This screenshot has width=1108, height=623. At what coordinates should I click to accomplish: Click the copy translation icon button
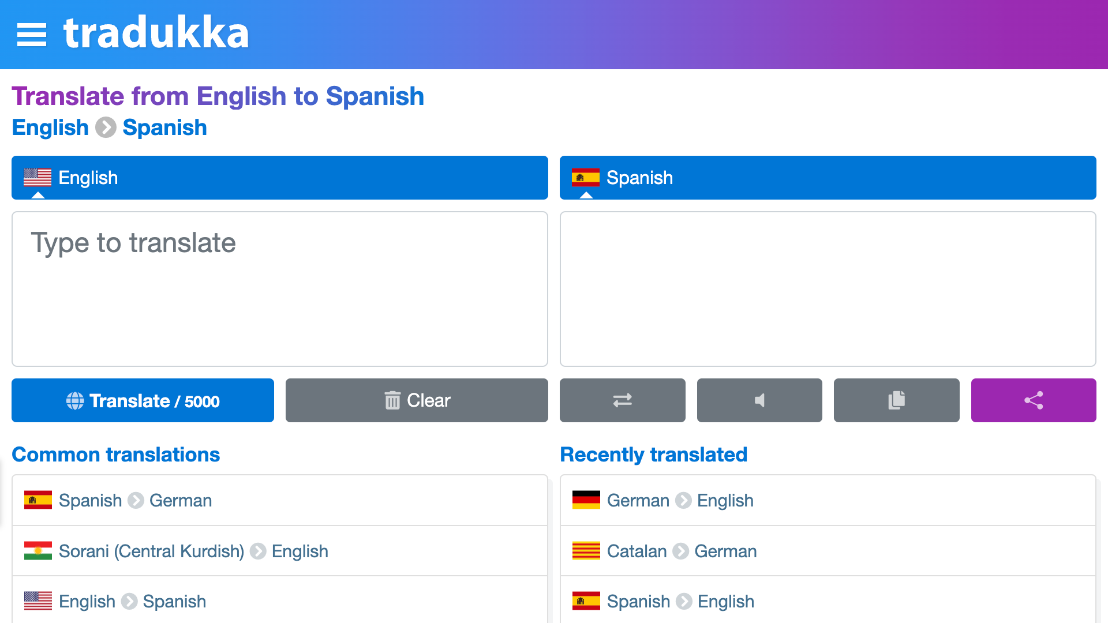[896, 400]
